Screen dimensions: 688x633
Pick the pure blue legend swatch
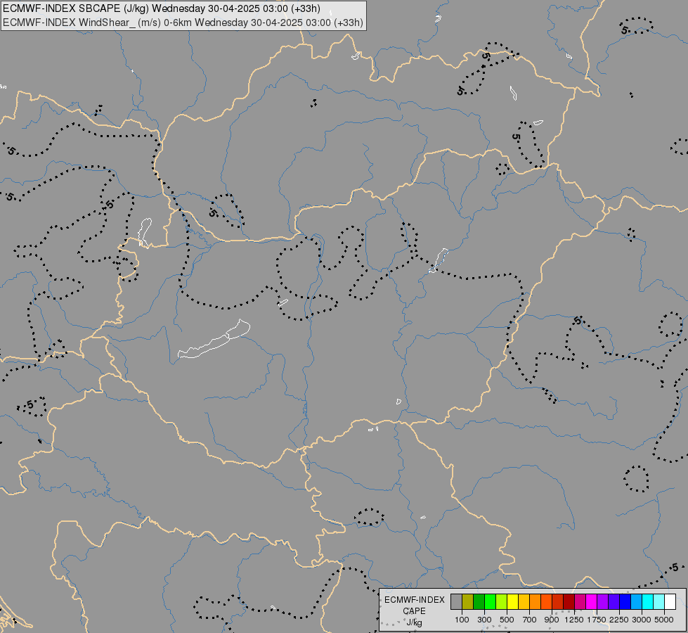pyautogui.click(x=625, y=601)
